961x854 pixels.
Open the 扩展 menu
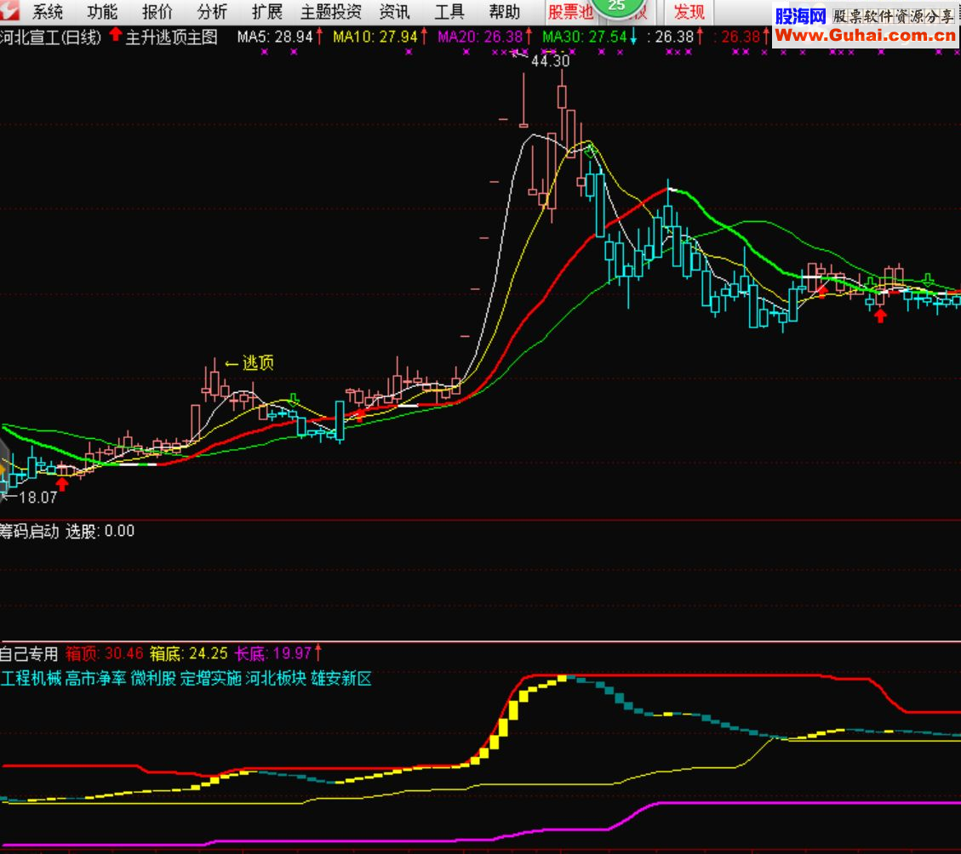point(267,12)
